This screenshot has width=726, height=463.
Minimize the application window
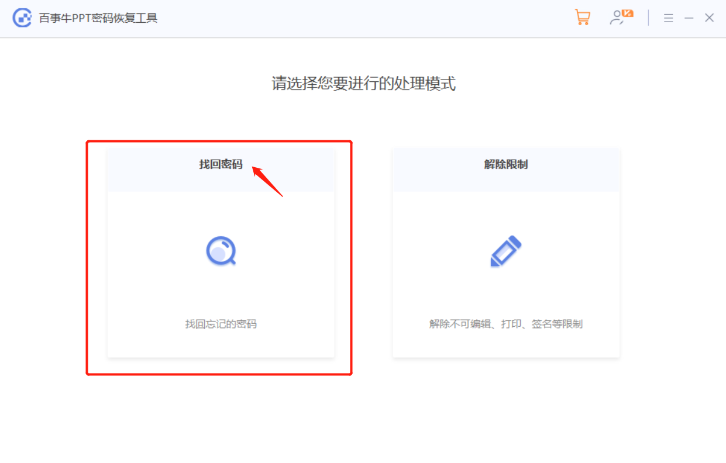(x=689, y=18)
